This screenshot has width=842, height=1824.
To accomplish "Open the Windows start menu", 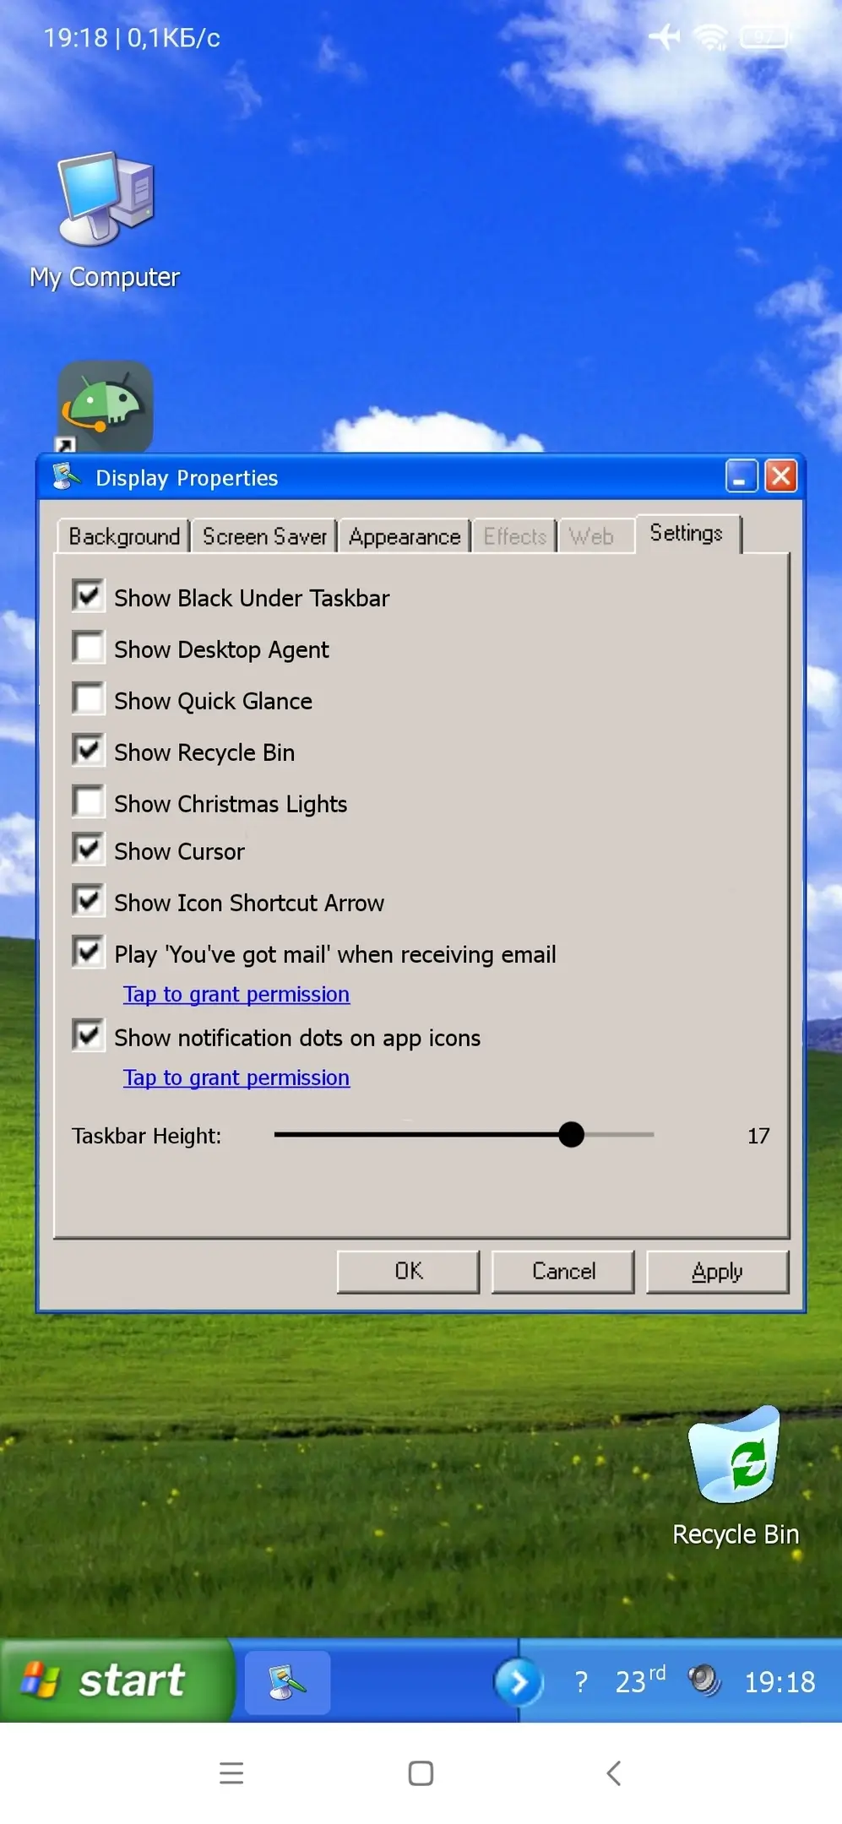I will [115, 1680].
